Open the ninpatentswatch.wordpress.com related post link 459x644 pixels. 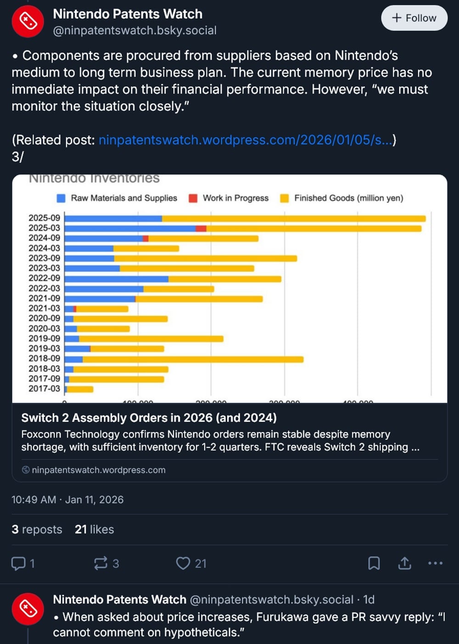click(246, 140)
